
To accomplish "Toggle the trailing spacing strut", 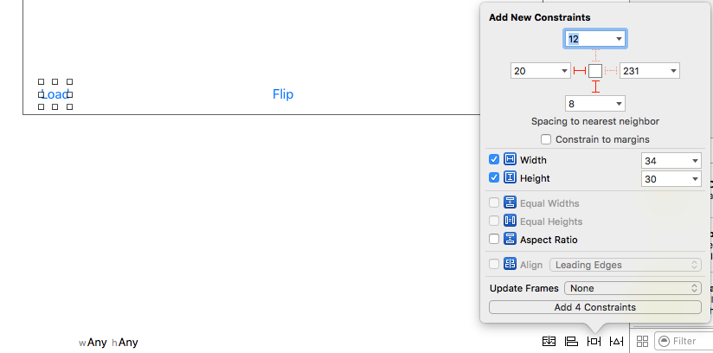I will pos(611,71).
